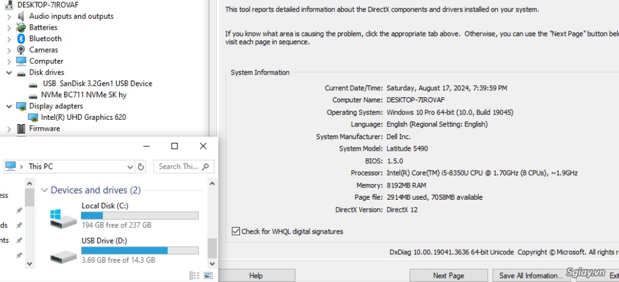Select the DESKTOP-7IROVAF root tree label
This screenshot has width=619, height=282.
[x=48, y=5]
